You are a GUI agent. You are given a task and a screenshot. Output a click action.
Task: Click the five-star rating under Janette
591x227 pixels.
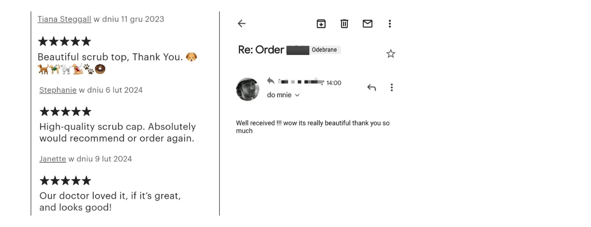pyautogui.click(x=65, y=181)
